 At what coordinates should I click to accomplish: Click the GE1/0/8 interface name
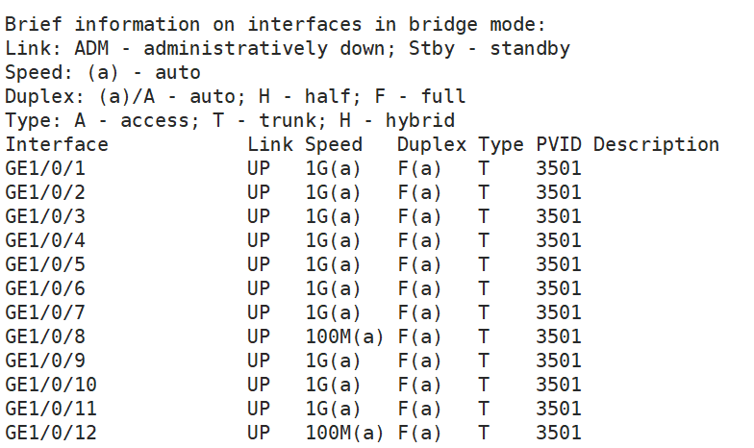click(x=45, y=336)
